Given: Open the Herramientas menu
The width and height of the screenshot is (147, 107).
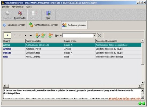Looking at the screenshot, I should (17, 7).
